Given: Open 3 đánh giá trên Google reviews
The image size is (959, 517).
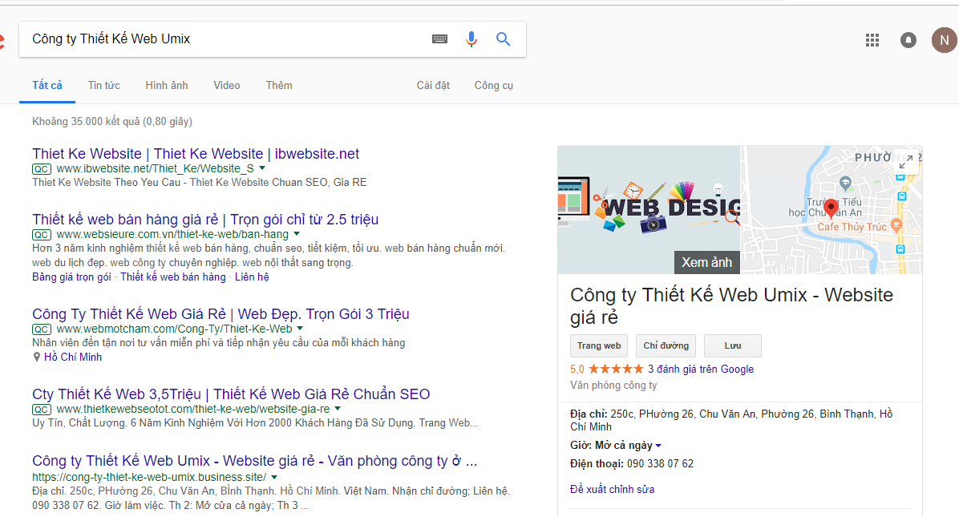Looking at the screenshot, I should click(701, 369).
